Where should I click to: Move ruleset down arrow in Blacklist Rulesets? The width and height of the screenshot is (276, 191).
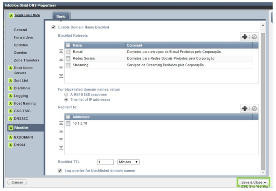click(61, 68)
